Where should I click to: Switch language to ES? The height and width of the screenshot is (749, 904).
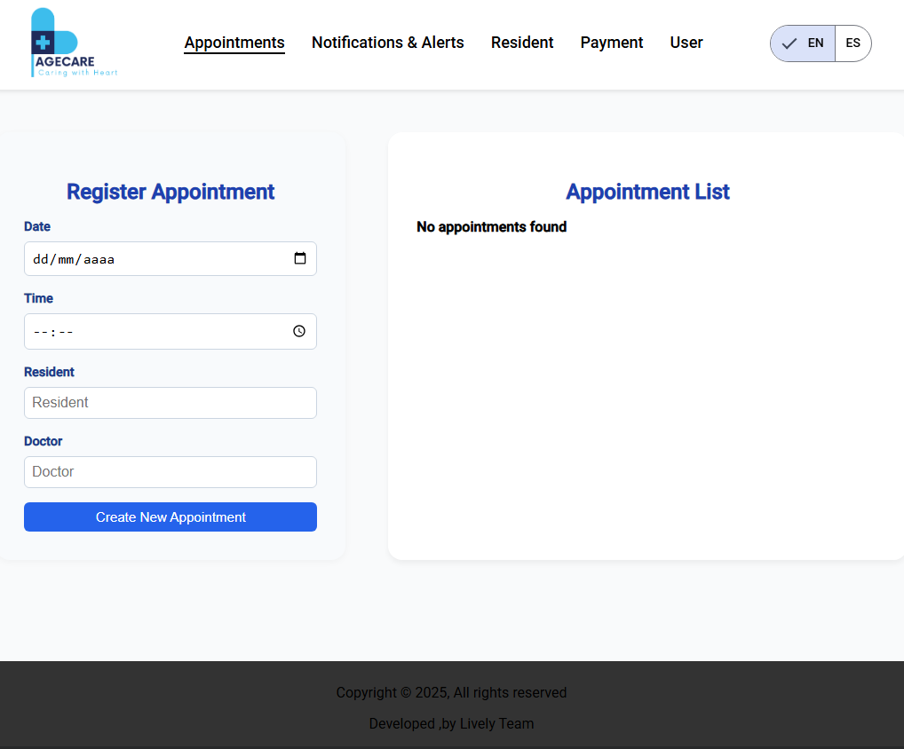852,43
